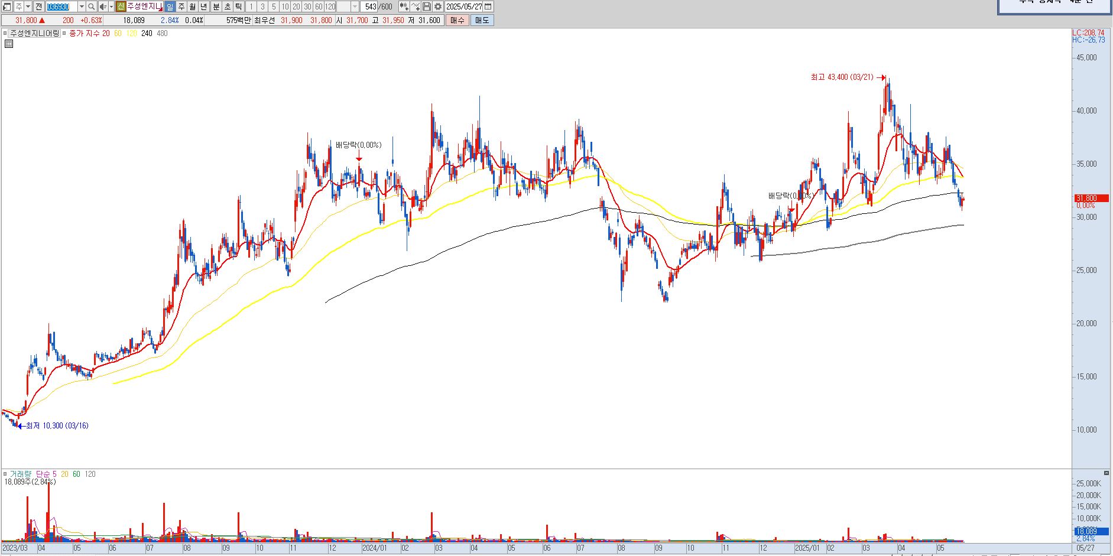Select the 60 interval button in toolbar
Image resolution: width=1113 pixels, height=556 pixels.
tap(319, 6)
